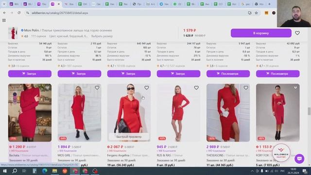The image size is (311, 175).
Task: Open a new browser tab
Action: [269, 4]
